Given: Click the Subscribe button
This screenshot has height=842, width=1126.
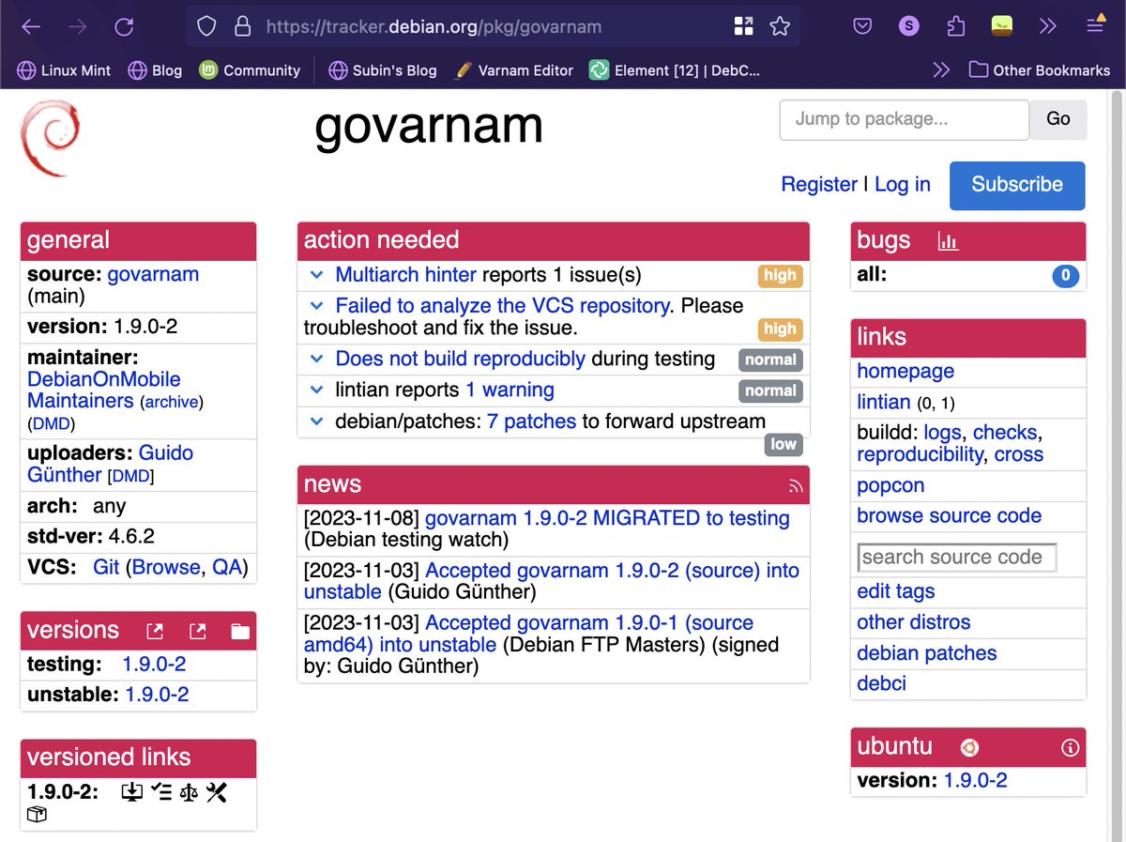Looking at the screenshot, I should [x=1017, y=185].
